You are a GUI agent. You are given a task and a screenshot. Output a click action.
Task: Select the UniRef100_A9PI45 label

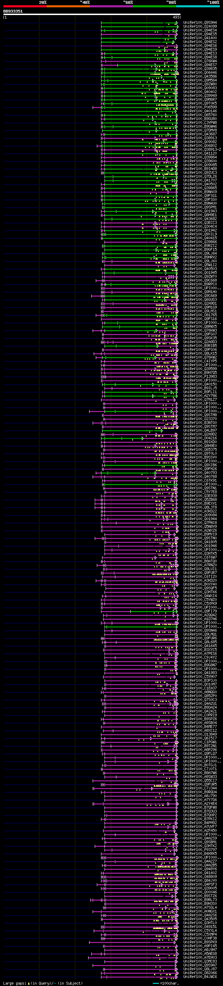click(200, 946)
